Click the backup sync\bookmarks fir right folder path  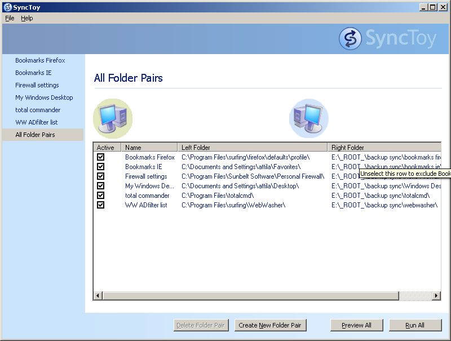click(386, 157)
